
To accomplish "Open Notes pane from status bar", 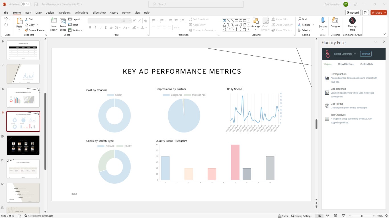I will pos(283,216).
